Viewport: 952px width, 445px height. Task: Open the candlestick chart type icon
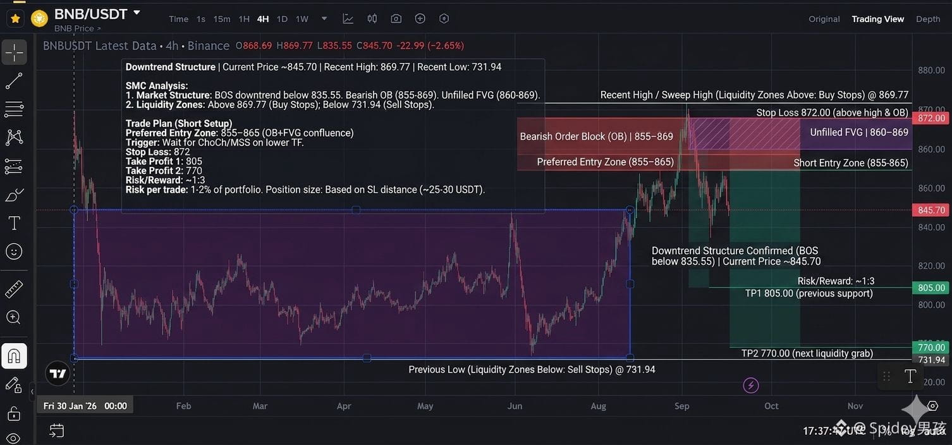click(x=372, y=19)
